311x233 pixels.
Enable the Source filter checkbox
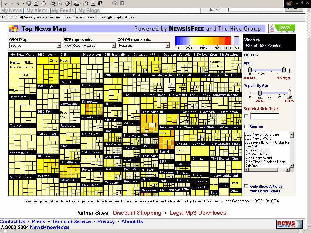[x=246, y=127]
